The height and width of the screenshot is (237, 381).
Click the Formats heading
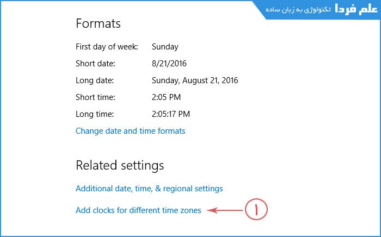point(98,24)
